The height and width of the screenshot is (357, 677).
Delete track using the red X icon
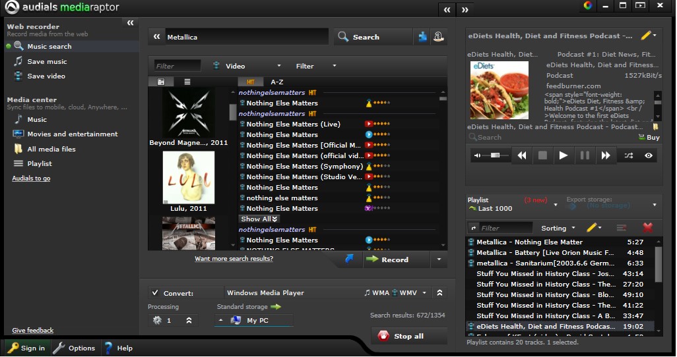(647, 228)
